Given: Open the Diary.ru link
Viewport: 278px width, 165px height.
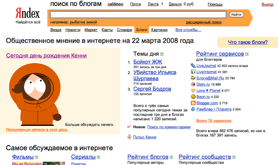Looking at the screenshot, I should point(203,84).
